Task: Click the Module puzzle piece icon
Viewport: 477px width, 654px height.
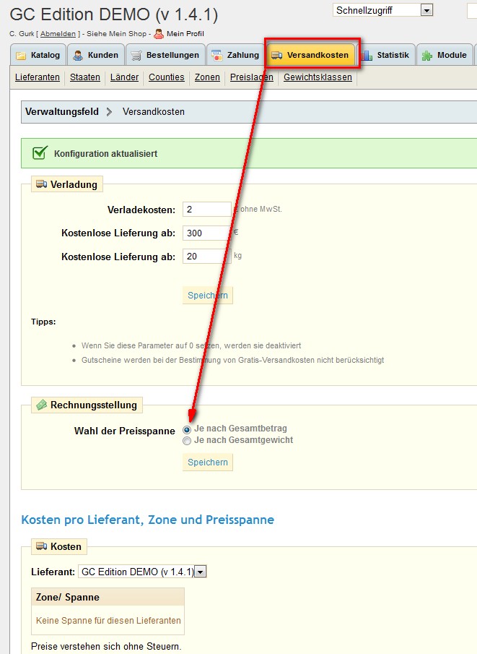Action: click(x=427, y=56)
